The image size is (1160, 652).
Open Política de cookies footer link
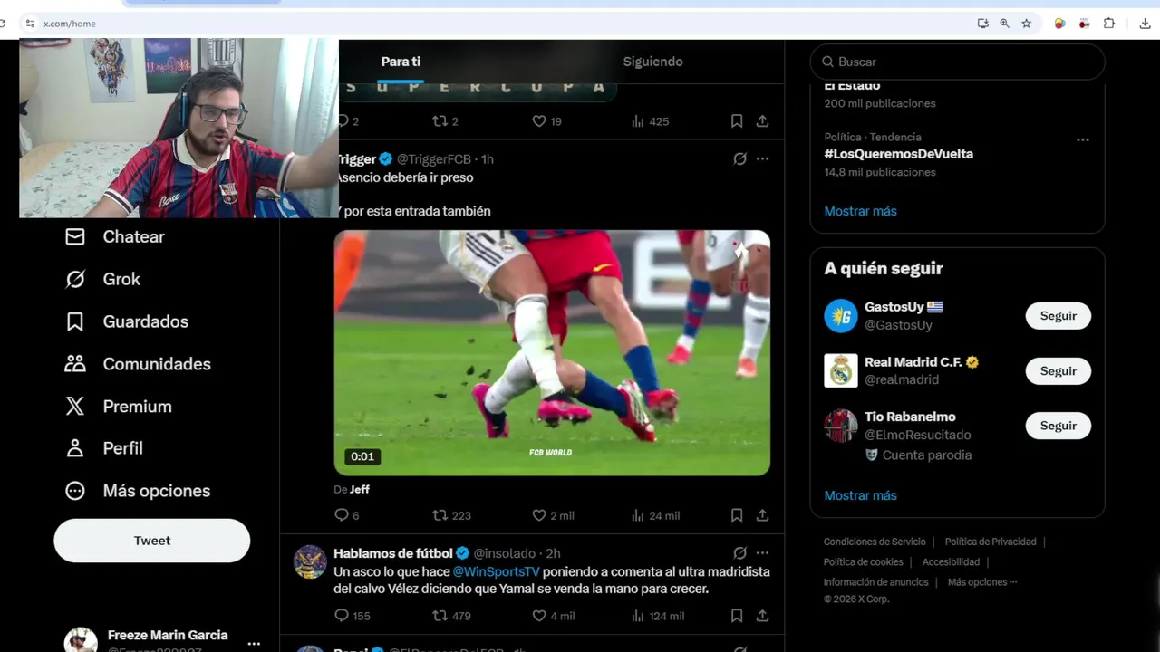pos(863,562)
